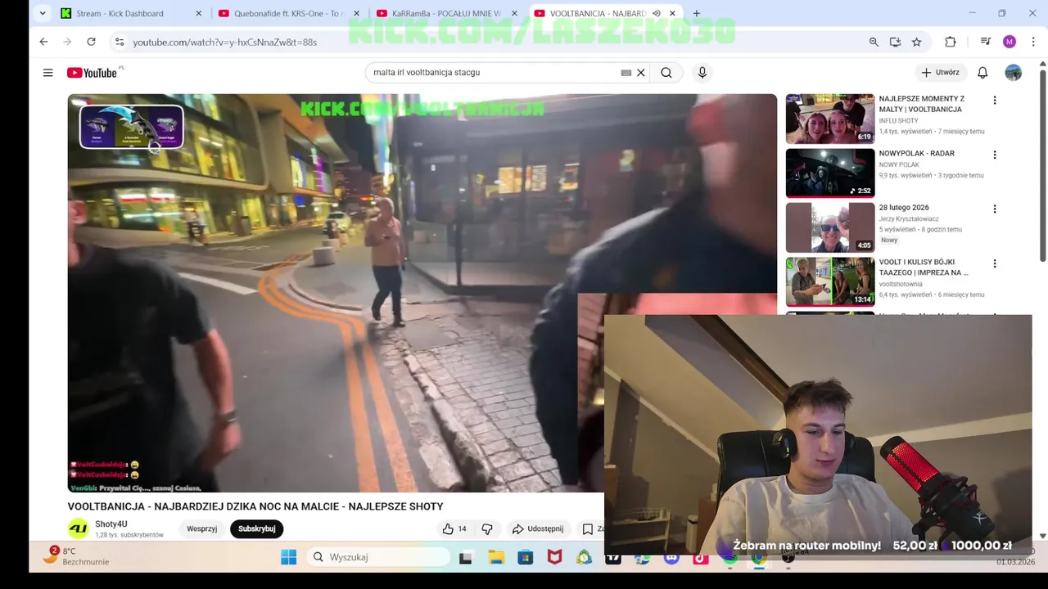Open the INFLU SHOTY channel link
Viewport: 1048px width, 589px height.
(898, 121)
